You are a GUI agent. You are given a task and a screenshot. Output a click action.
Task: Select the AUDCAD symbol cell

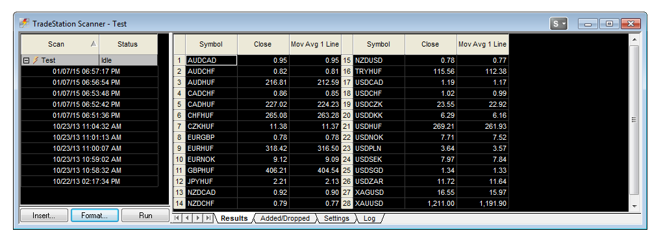[x=211, y=60]
